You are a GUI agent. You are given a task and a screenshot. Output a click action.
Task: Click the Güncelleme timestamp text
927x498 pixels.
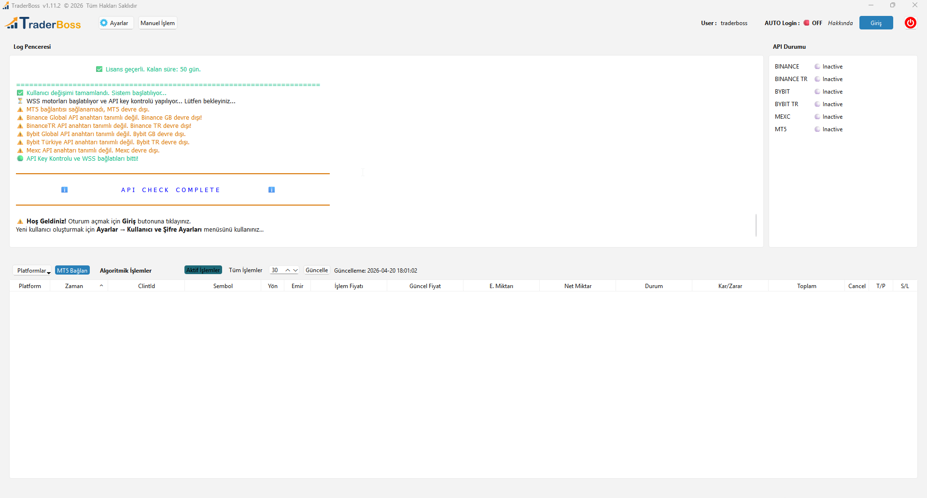[376, 271]
